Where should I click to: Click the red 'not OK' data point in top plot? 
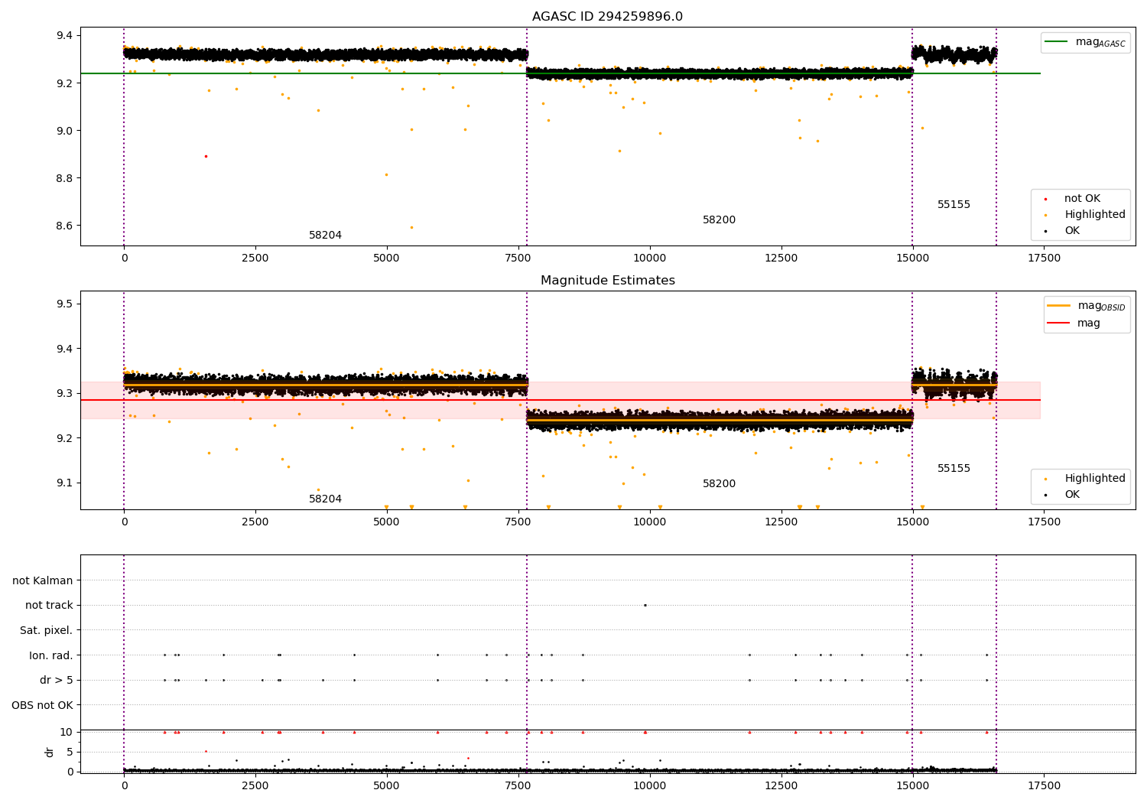(206, 156)
